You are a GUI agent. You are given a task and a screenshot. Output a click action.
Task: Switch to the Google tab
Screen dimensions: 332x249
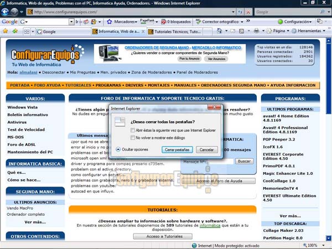(x=63, y=32)
